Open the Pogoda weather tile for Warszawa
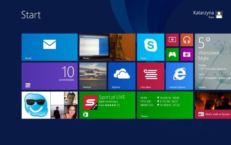The height and width of the screenshot is (145, 231). [x=213, y=62]
